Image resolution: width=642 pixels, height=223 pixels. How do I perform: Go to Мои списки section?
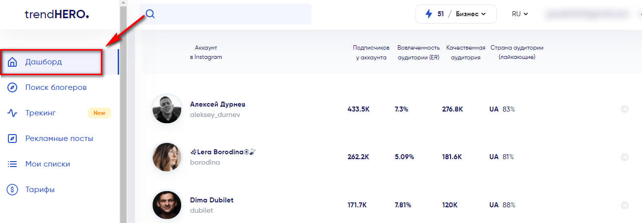tap(48, 164)
